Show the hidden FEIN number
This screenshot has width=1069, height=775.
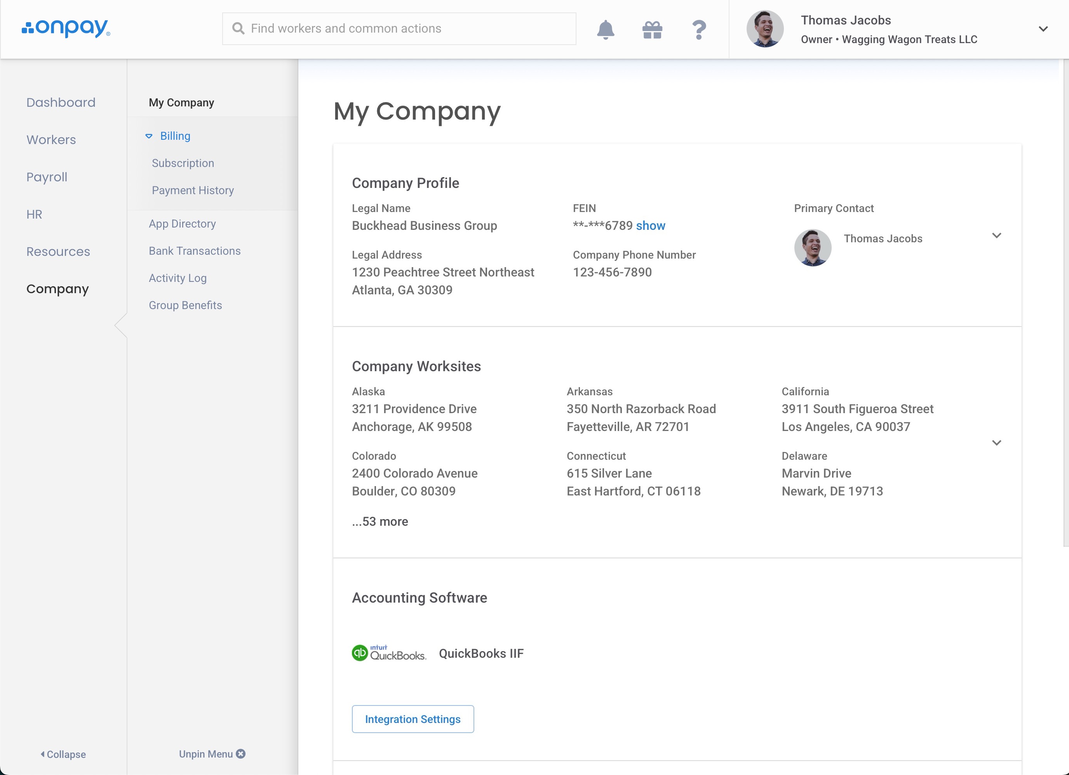(650, 226)
